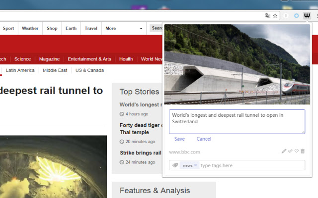Delete the bookmark with the trash icon
The height and width of the screenshot is (198, 318).
coord(303,151)
